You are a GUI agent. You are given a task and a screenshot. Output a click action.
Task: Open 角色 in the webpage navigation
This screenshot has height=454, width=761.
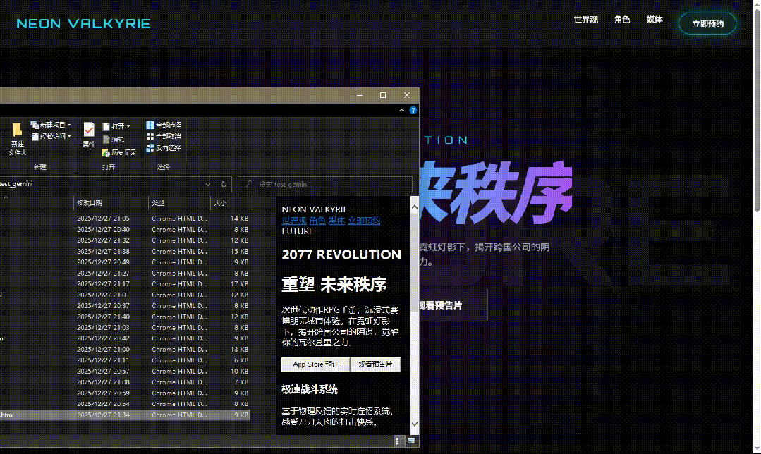click(x=622, y=20)
